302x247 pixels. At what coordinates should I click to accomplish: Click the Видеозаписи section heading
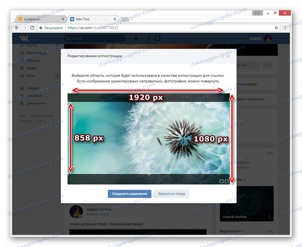[x=230, y=231]
